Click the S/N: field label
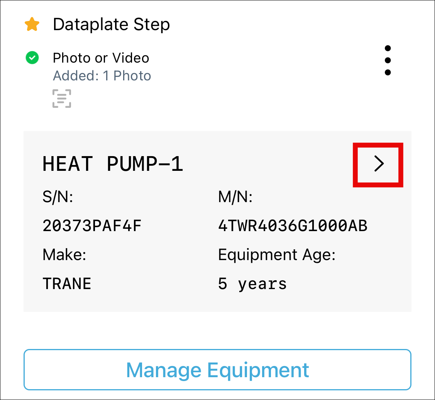This screenshot has height=400, width=435. tap(58, 198)
